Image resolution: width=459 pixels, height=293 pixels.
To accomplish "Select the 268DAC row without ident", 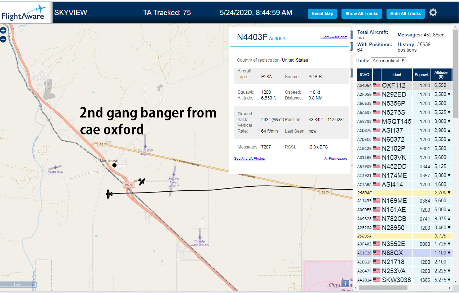I will click(x=404, y=193).
